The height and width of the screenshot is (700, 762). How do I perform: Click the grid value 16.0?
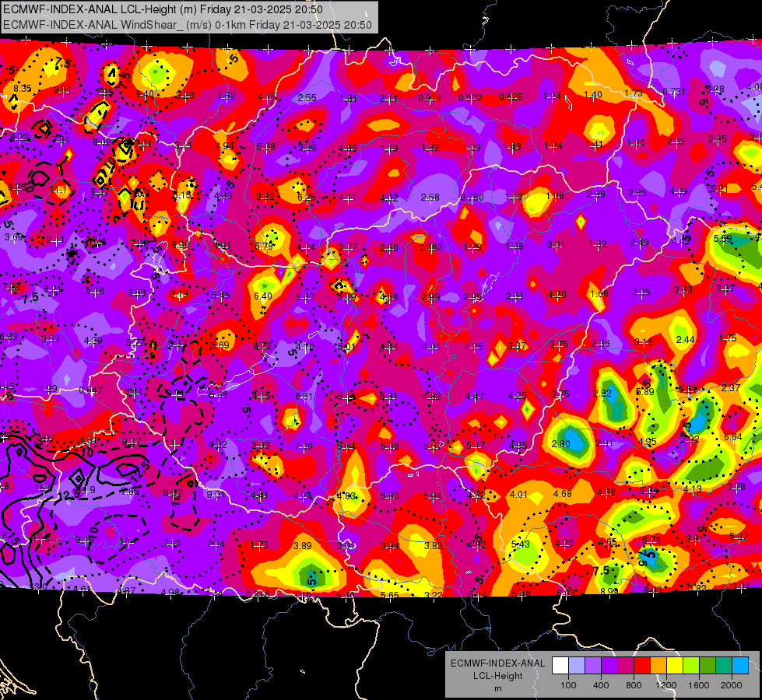pos(43,488)
